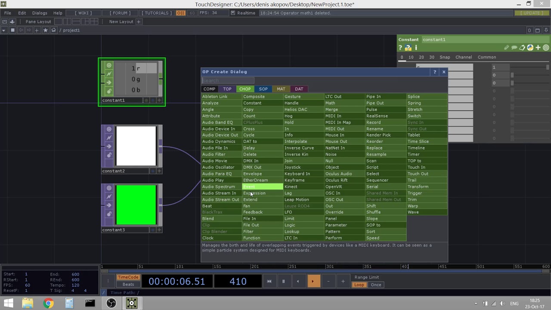Toggle the Realtime checkbox
This screenshot has width=551, height=310.
point(233,13)
